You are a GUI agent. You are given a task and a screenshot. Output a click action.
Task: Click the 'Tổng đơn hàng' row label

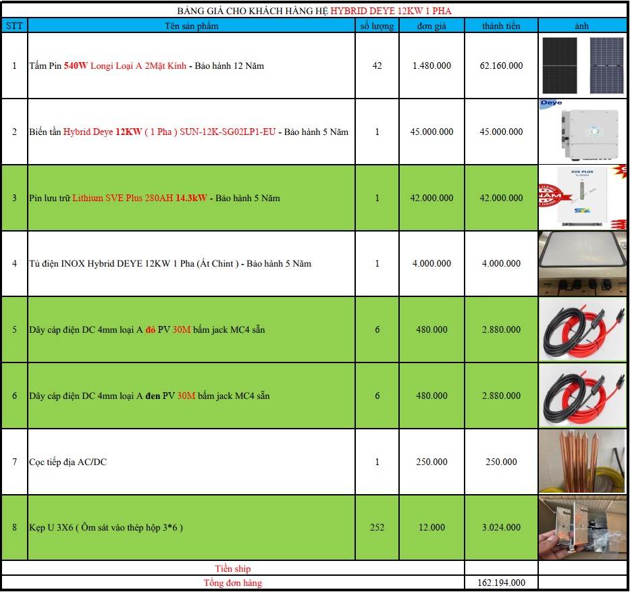click(233, 583)
